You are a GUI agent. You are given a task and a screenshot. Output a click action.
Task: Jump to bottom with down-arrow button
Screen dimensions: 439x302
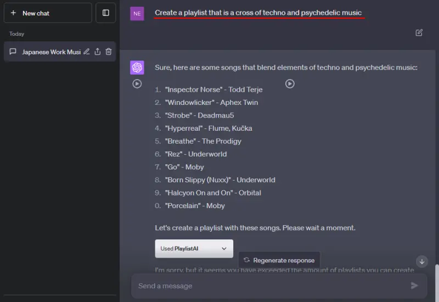(421, 261)
